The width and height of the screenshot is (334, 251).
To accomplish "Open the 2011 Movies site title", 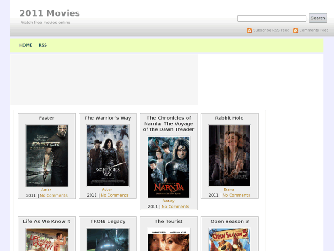I will pyautogui.click(x=50, y=13).
